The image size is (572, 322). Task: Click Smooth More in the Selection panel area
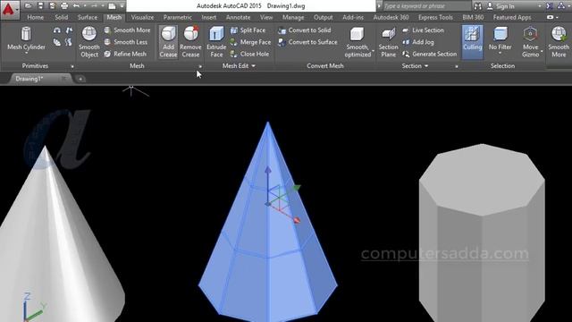[x=559, y=42]
